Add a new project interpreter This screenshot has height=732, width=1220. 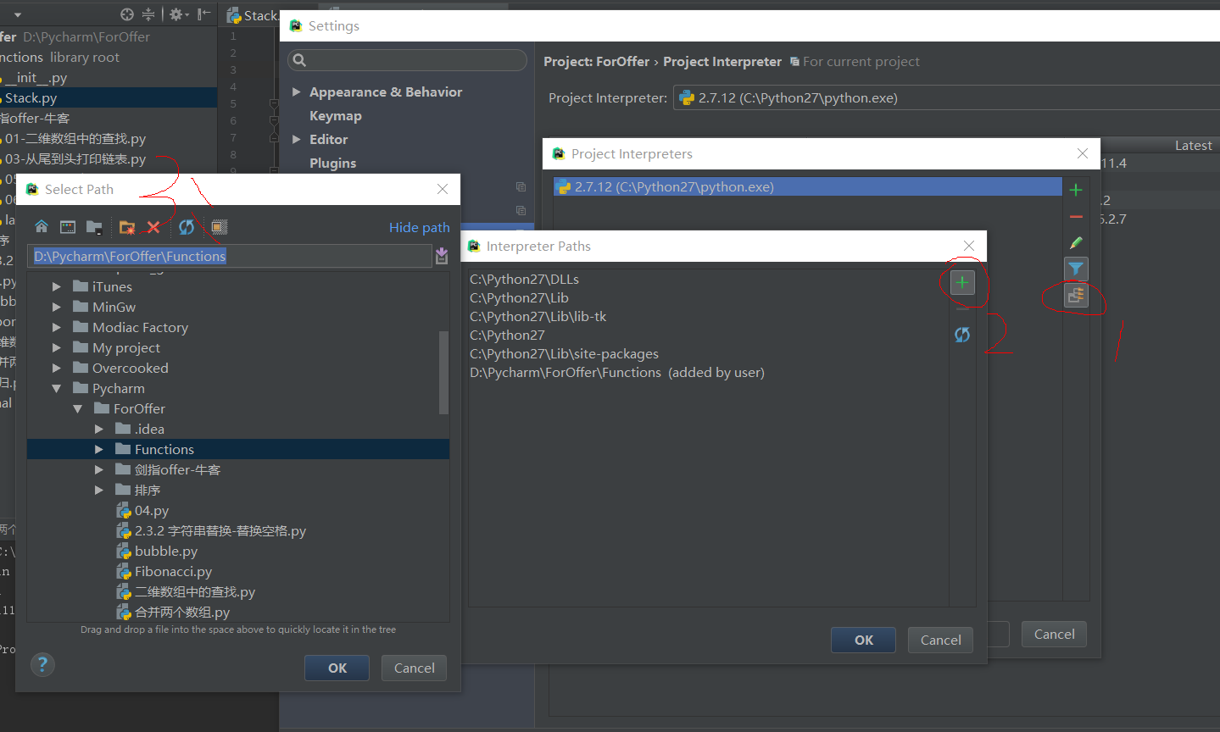pyautogui.click(x=1076, y=190)
